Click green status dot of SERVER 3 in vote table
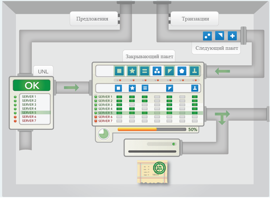Screen dimensions: 270x198 point(96,105)
